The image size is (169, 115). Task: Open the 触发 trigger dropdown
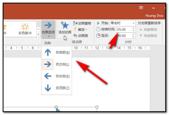81,29
